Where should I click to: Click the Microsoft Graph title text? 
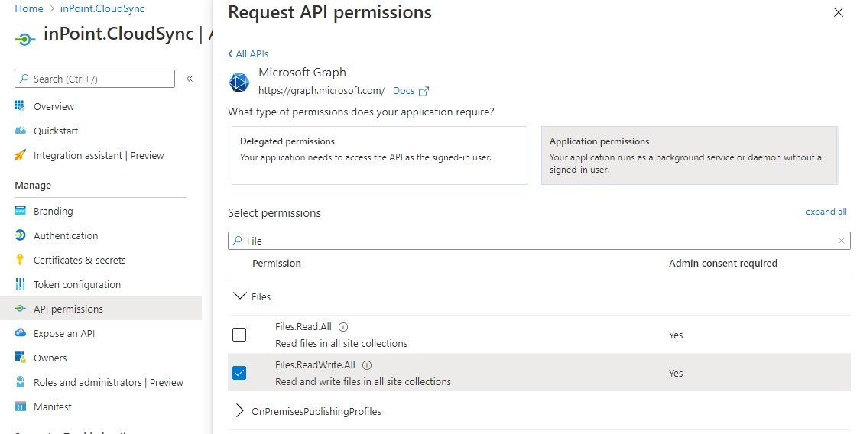302,73
